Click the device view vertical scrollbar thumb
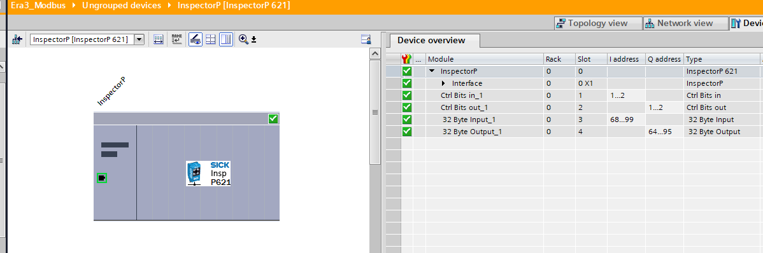Screen dimensions: 763x253 pos(374,112)
